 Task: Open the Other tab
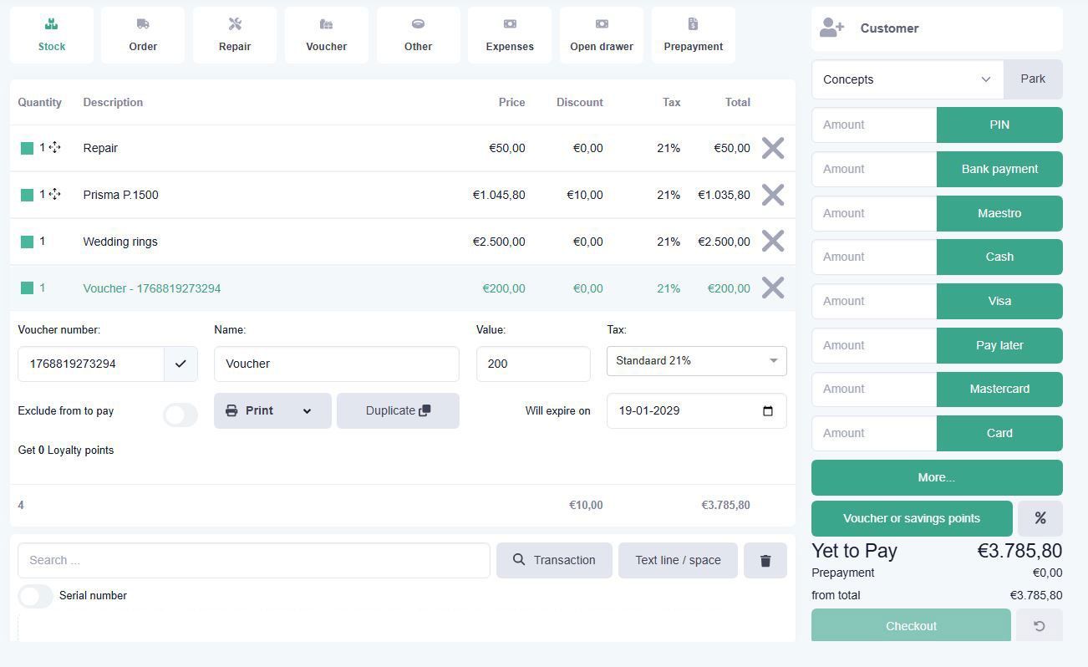(418, 35)
